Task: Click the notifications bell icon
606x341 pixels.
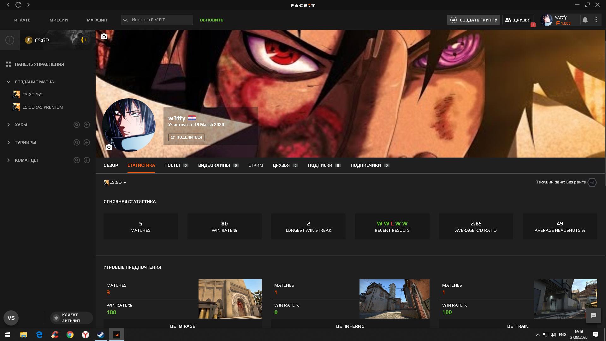Action: point(585,20)
